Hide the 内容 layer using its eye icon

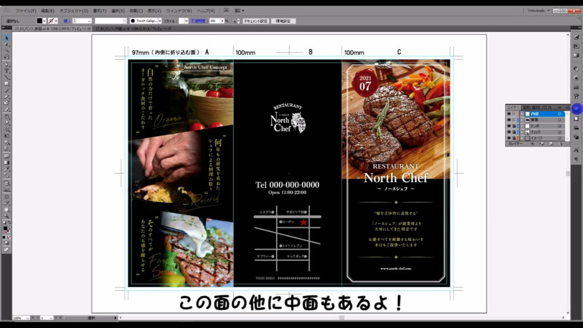click(509, 114)
